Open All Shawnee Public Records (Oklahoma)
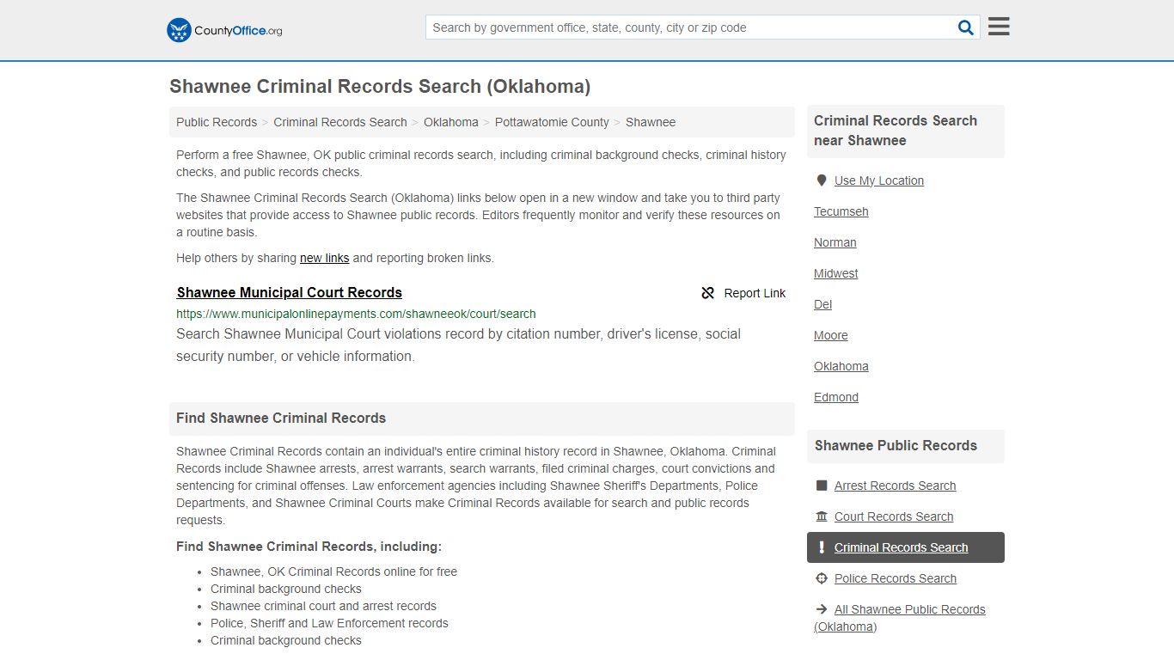Screen dimensions: 1174x660 click(x=900, y=618)
